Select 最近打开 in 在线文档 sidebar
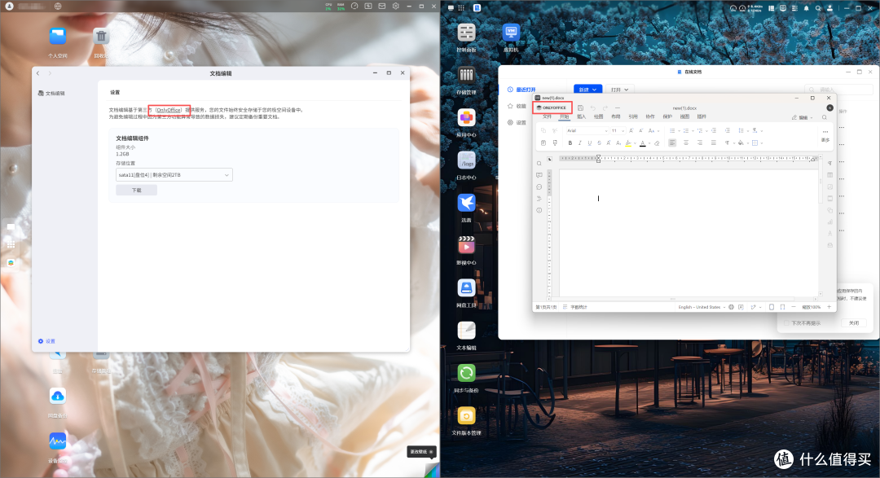 (x=521, y=90)
